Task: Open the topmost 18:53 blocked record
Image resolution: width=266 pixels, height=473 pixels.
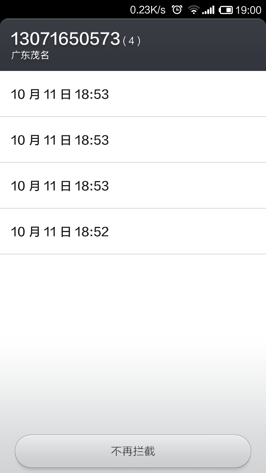Action: pos(133,94)
